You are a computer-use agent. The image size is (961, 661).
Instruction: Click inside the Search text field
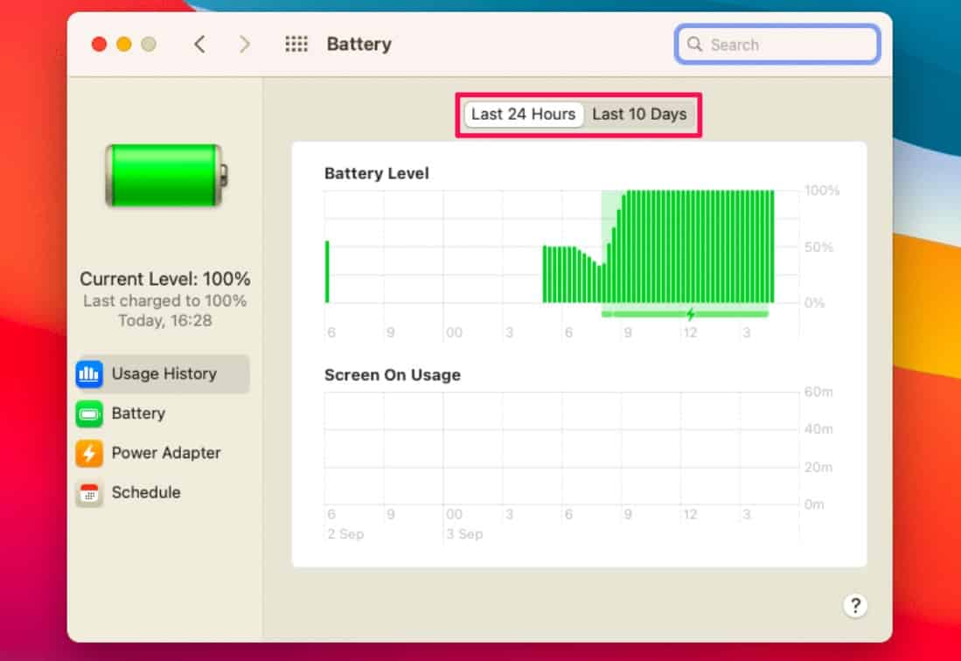(x=787, y=45)
